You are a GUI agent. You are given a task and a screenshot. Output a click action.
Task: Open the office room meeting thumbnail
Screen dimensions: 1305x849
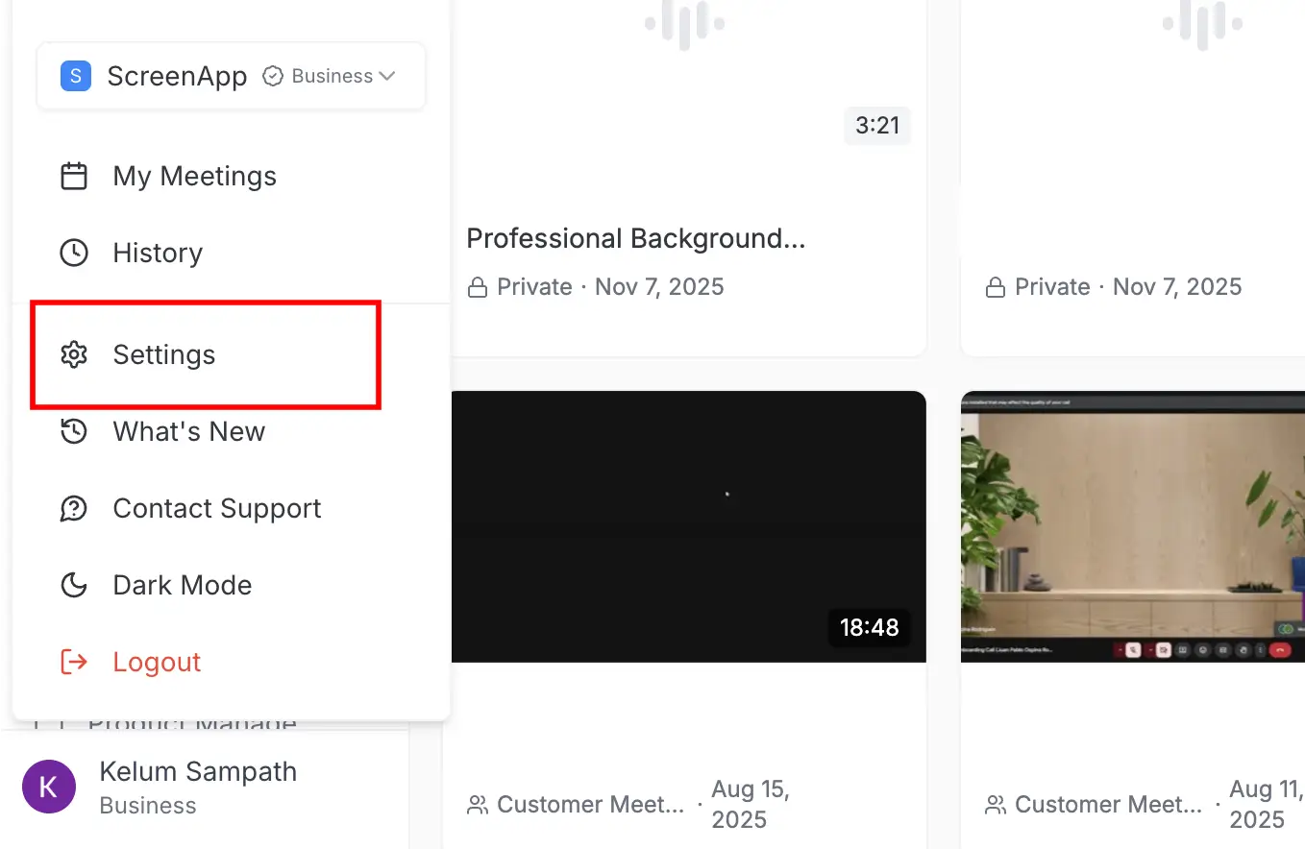1132,525
